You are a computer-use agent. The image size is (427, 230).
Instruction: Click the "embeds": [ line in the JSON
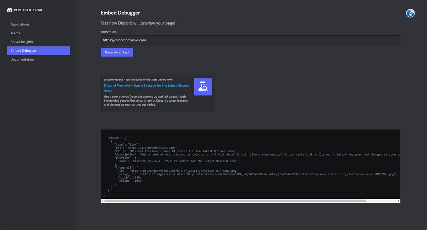pos(117,138)
